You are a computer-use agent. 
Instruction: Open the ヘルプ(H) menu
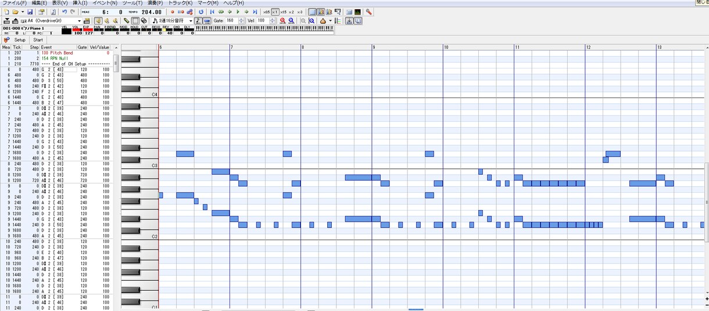pyautogui.click(x=234, y=3)
